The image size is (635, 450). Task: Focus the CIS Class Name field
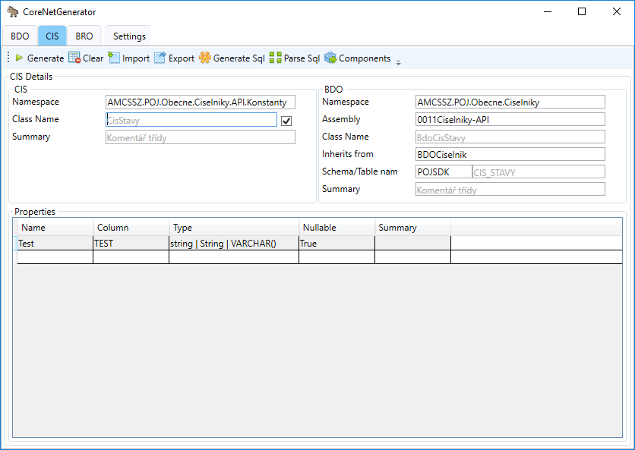click(191, 120)
